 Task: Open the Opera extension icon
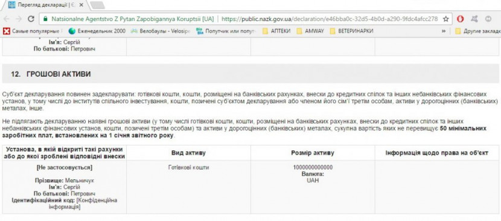460,19
